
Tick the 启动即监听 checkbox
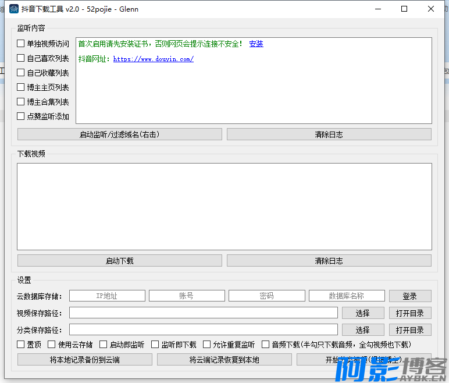click(x=104, y=345)
